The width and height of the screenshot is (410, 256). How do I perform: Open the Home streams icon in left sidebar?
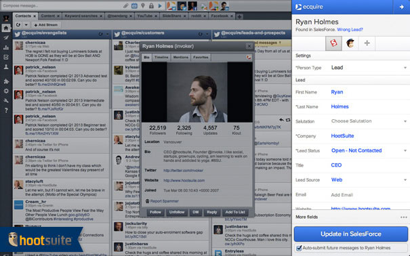pos(6,28)
